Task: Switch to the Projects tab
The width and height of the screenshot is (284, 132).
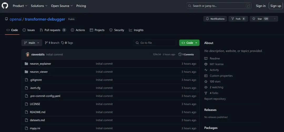Action: point(97,30)
